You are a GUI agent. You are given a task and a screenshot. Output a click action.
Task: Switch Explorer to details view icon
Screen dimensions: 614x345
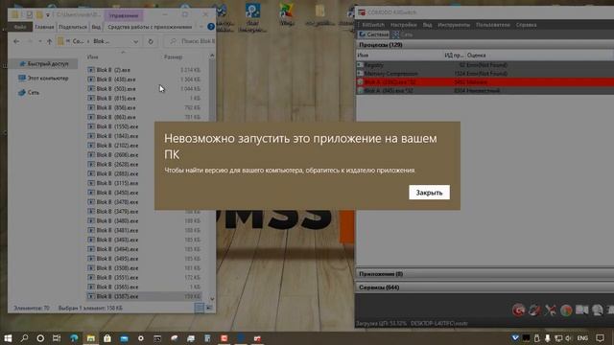(200, 308)
